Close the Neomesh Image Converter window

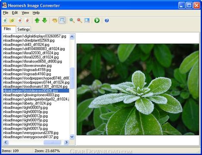(197, 6)
